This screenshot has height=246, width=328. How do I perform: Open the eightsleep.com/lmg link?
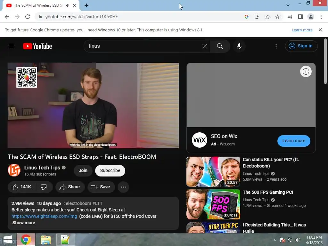click(44, 216)
